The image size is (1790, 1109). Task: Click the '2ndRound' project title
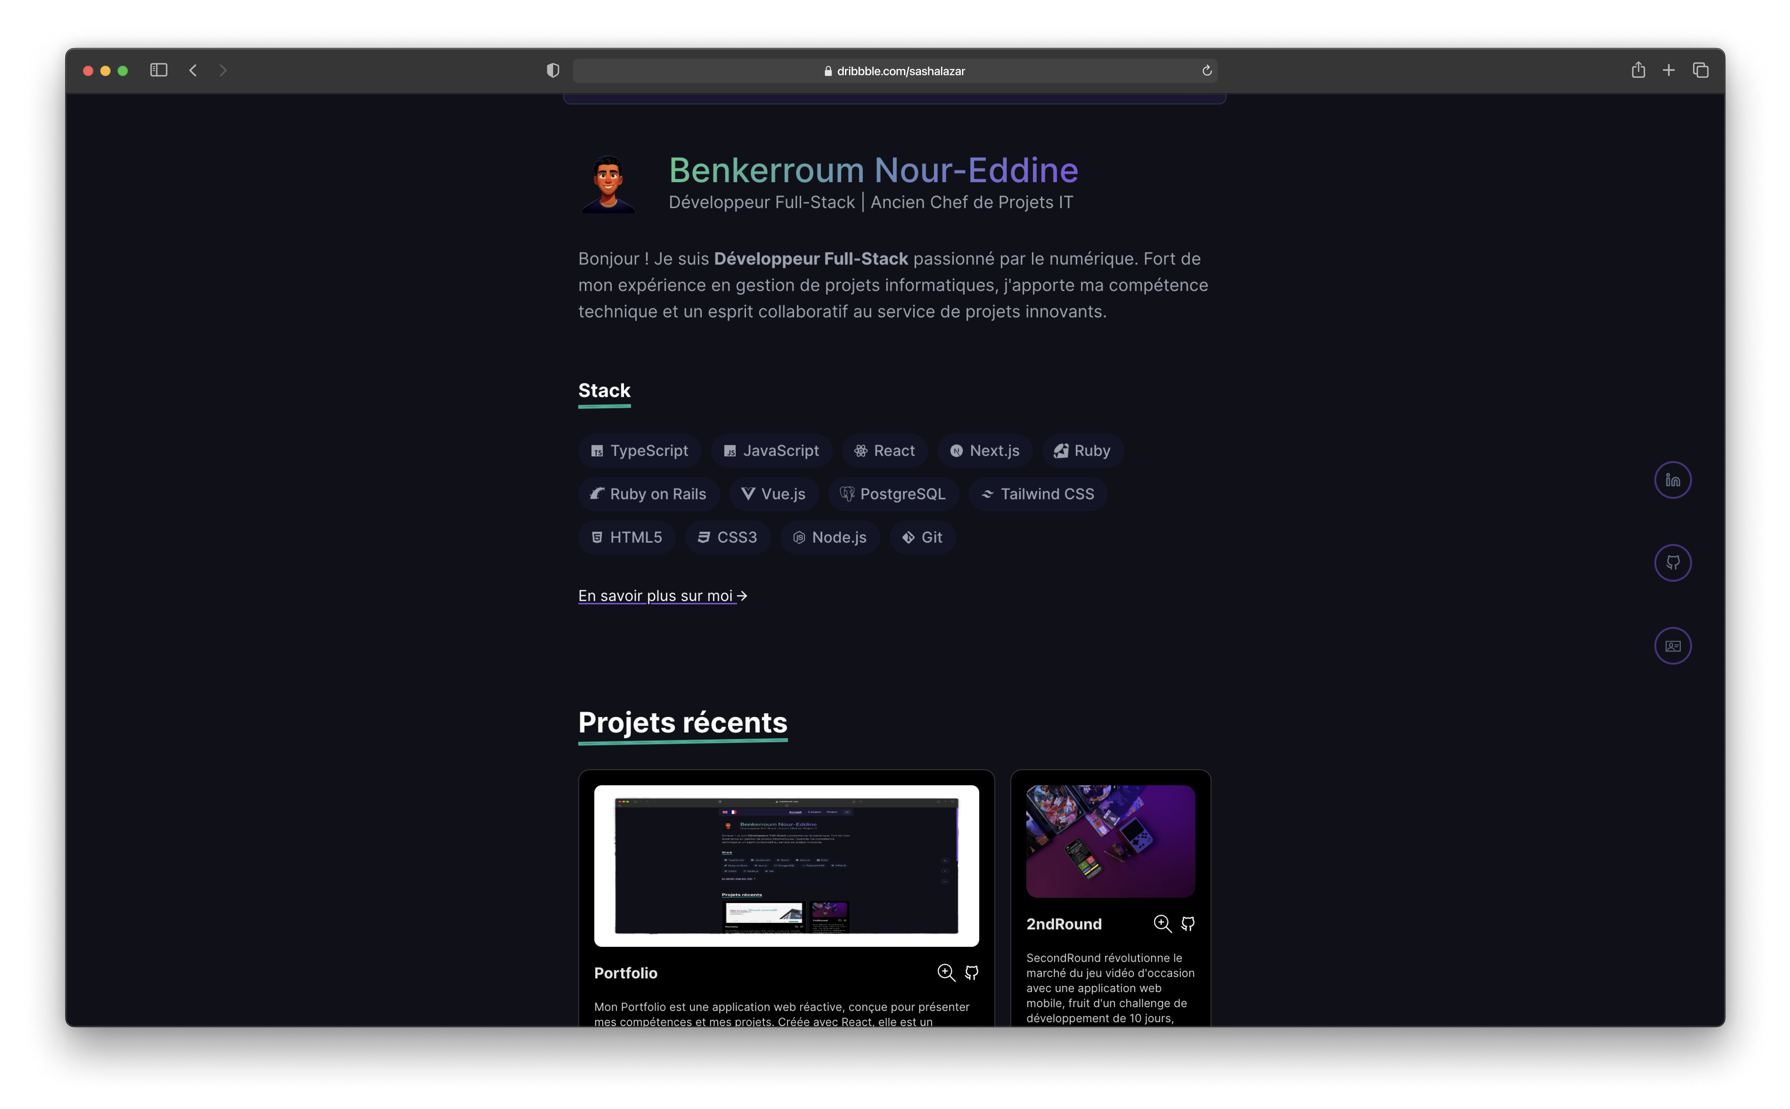pyautogui.click(x=1063, y=923)
